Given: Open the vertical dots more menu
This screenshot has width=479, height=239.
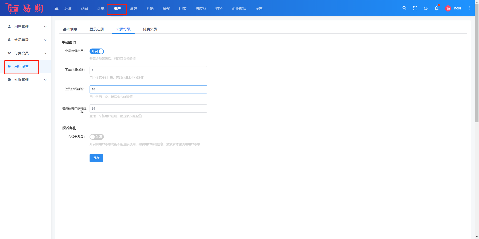Looking at the screenshot, I should pos(469,8).
